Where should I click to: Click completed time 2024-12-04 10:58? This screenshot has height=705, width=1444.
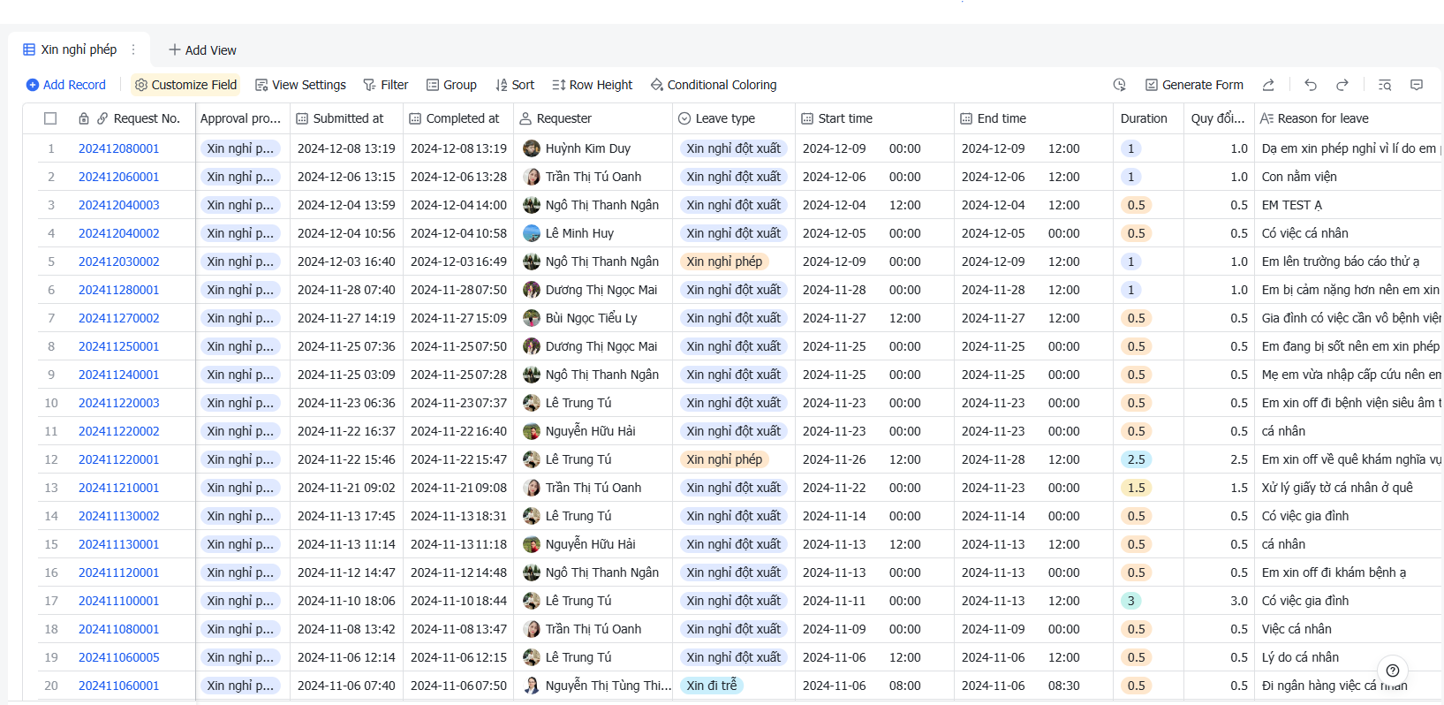pos(458,233)
